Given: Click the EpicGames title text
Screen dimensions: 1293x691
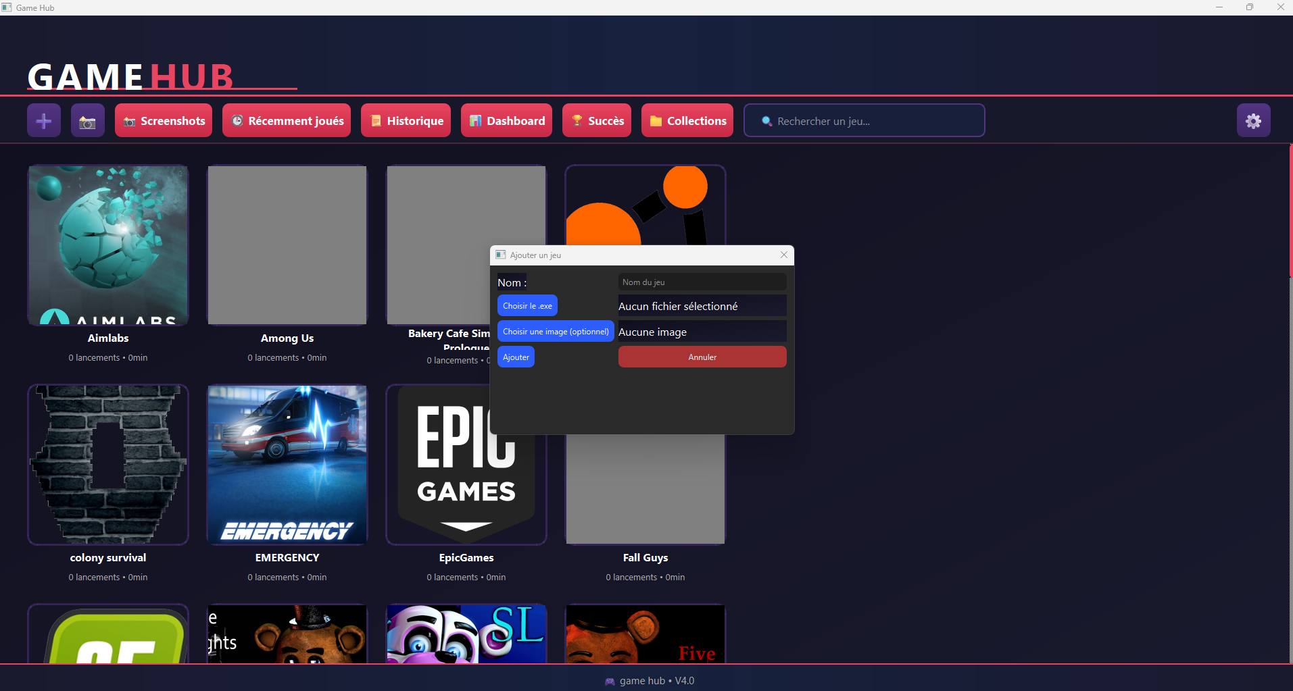Looking at the screenshot, I should pos(466,558).
